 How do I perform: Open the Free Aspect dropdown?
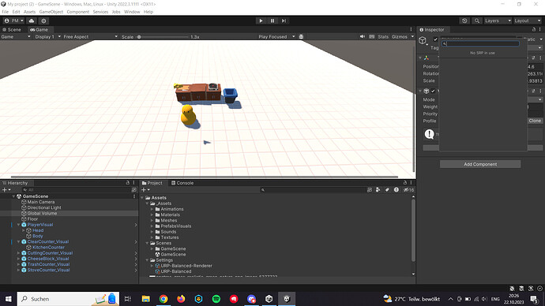pos(90,36)
